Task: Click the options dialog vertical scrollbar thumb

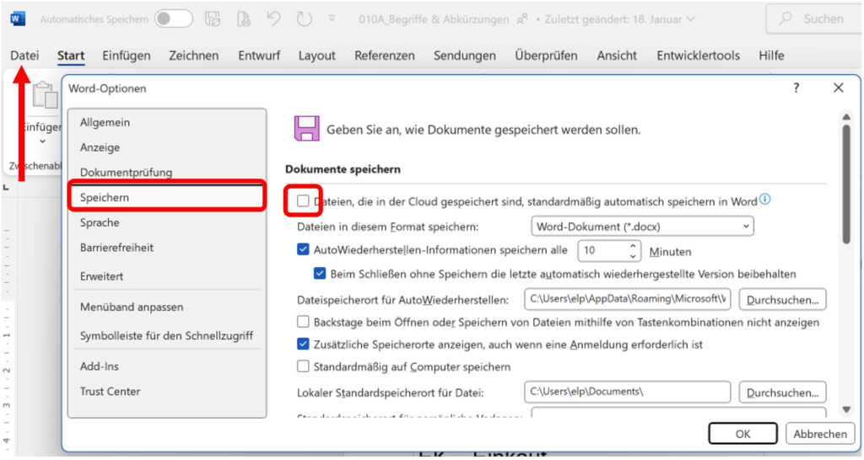Action: 846,185
